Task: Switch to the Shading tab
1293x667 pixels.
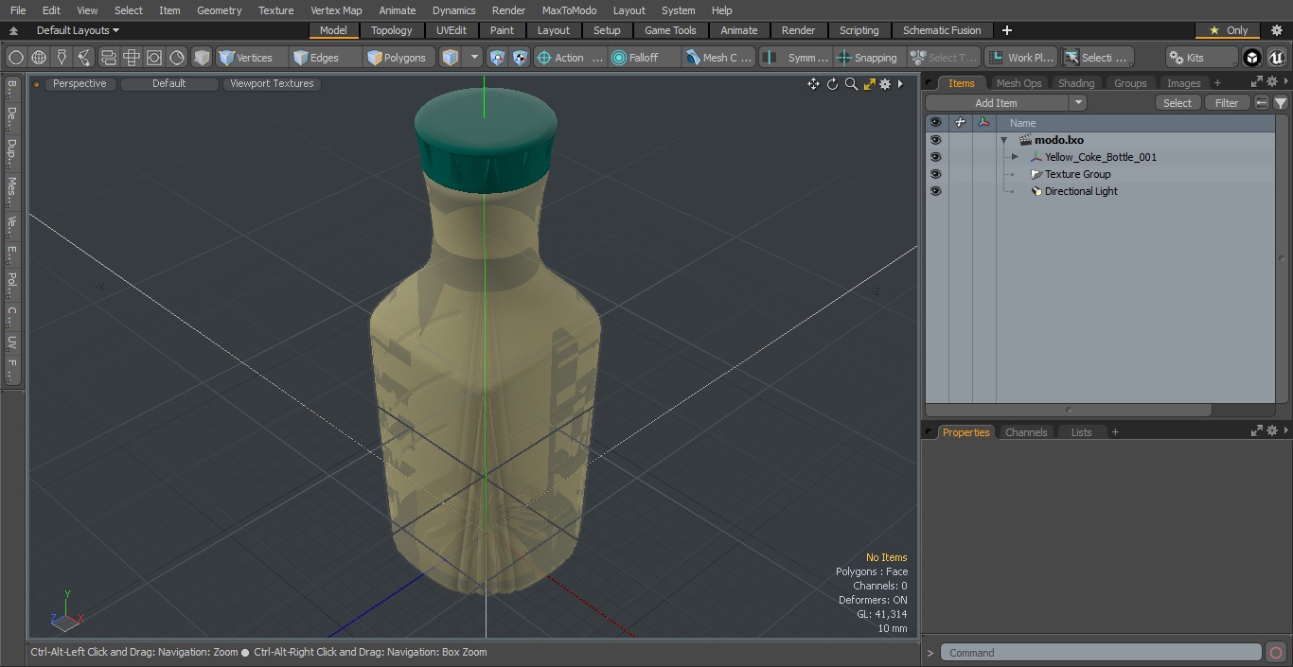Action: pos(1076,83)
